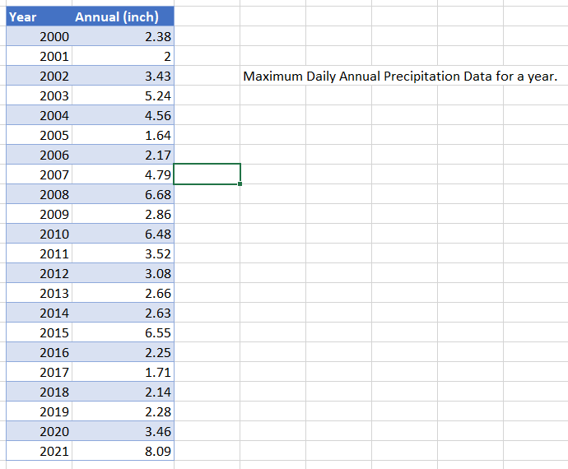Viewport: 568px width, 469px height.
Task: Select the cell showing year 2007
Action: click(x=40, y=174)
